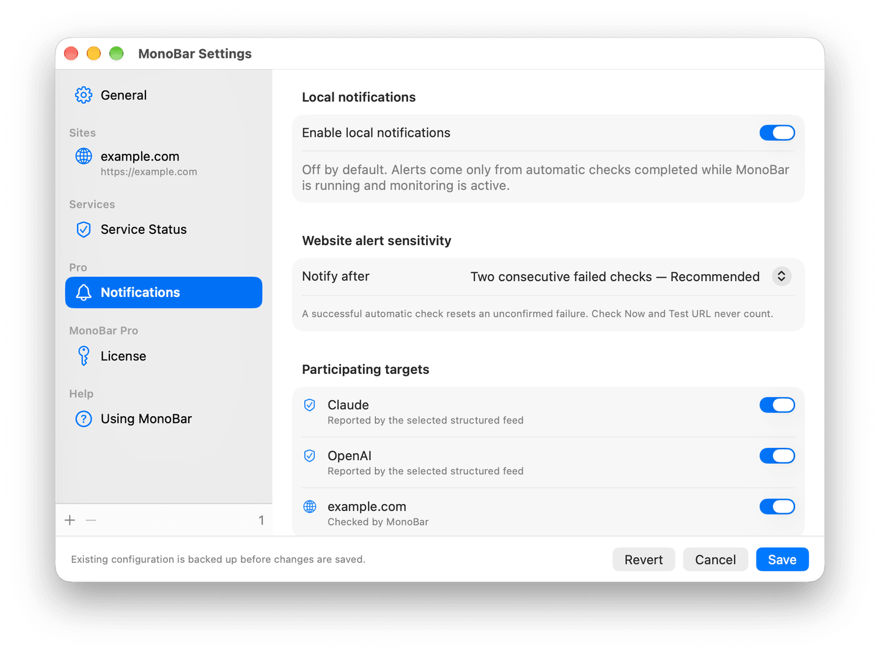Screen dimensions: 880x655
Task: Click the question mark icon for Using MonoBar
Action: click(x=84, y=419)
